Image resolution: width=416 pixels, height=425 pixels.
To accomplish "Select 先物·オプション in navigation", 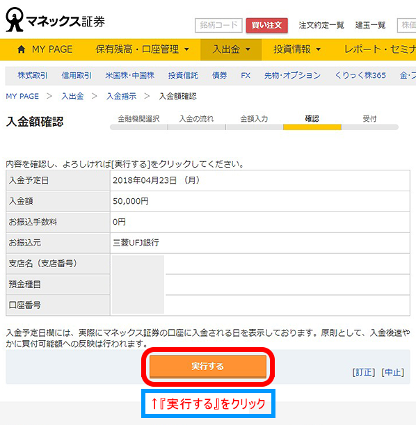I will [x=292, y=75].
